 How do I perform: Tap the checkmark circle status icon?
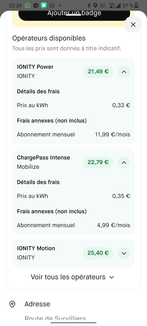coord(52,5)
